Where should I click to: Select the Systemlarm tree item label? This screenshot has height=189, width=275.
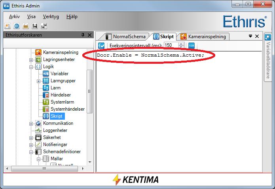[62, 102]
